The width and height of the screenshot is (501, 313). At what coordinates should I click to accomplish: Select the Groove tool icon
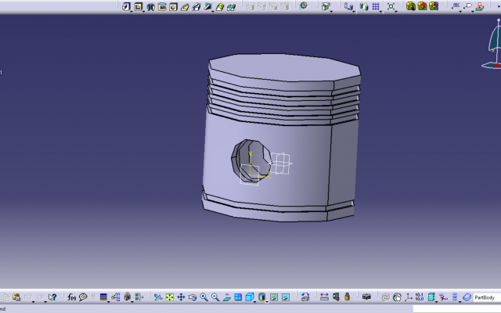162,7
